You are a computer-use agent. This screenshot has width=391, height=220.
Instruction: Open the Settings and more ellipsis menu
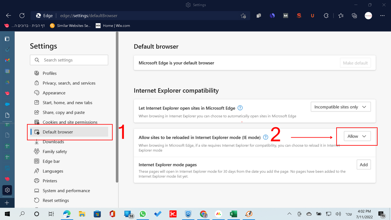tap(382, 15)
